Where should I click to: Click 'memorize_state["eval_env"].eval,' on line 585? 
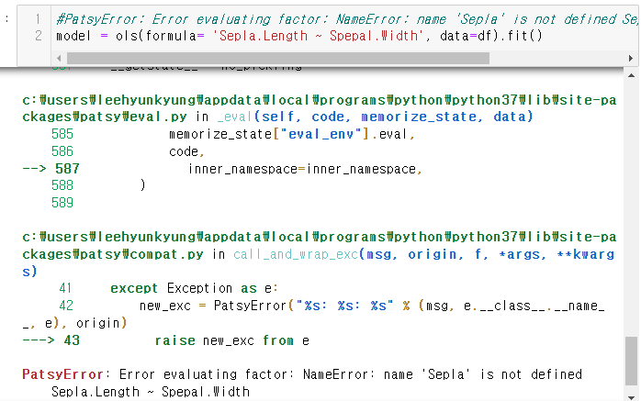coord(292,134)
